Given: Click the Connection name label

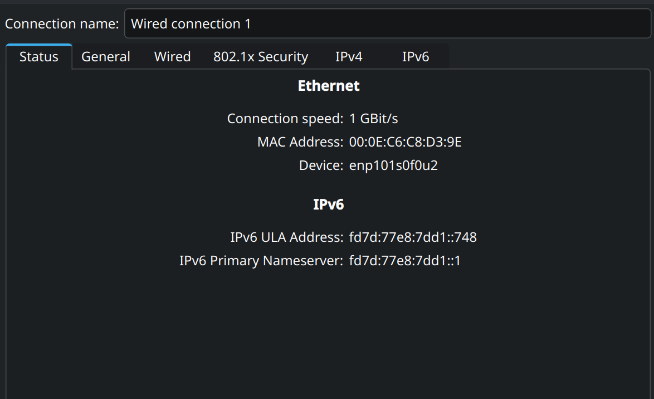Looking at the screenshot, I should click(x=62, y=24).
